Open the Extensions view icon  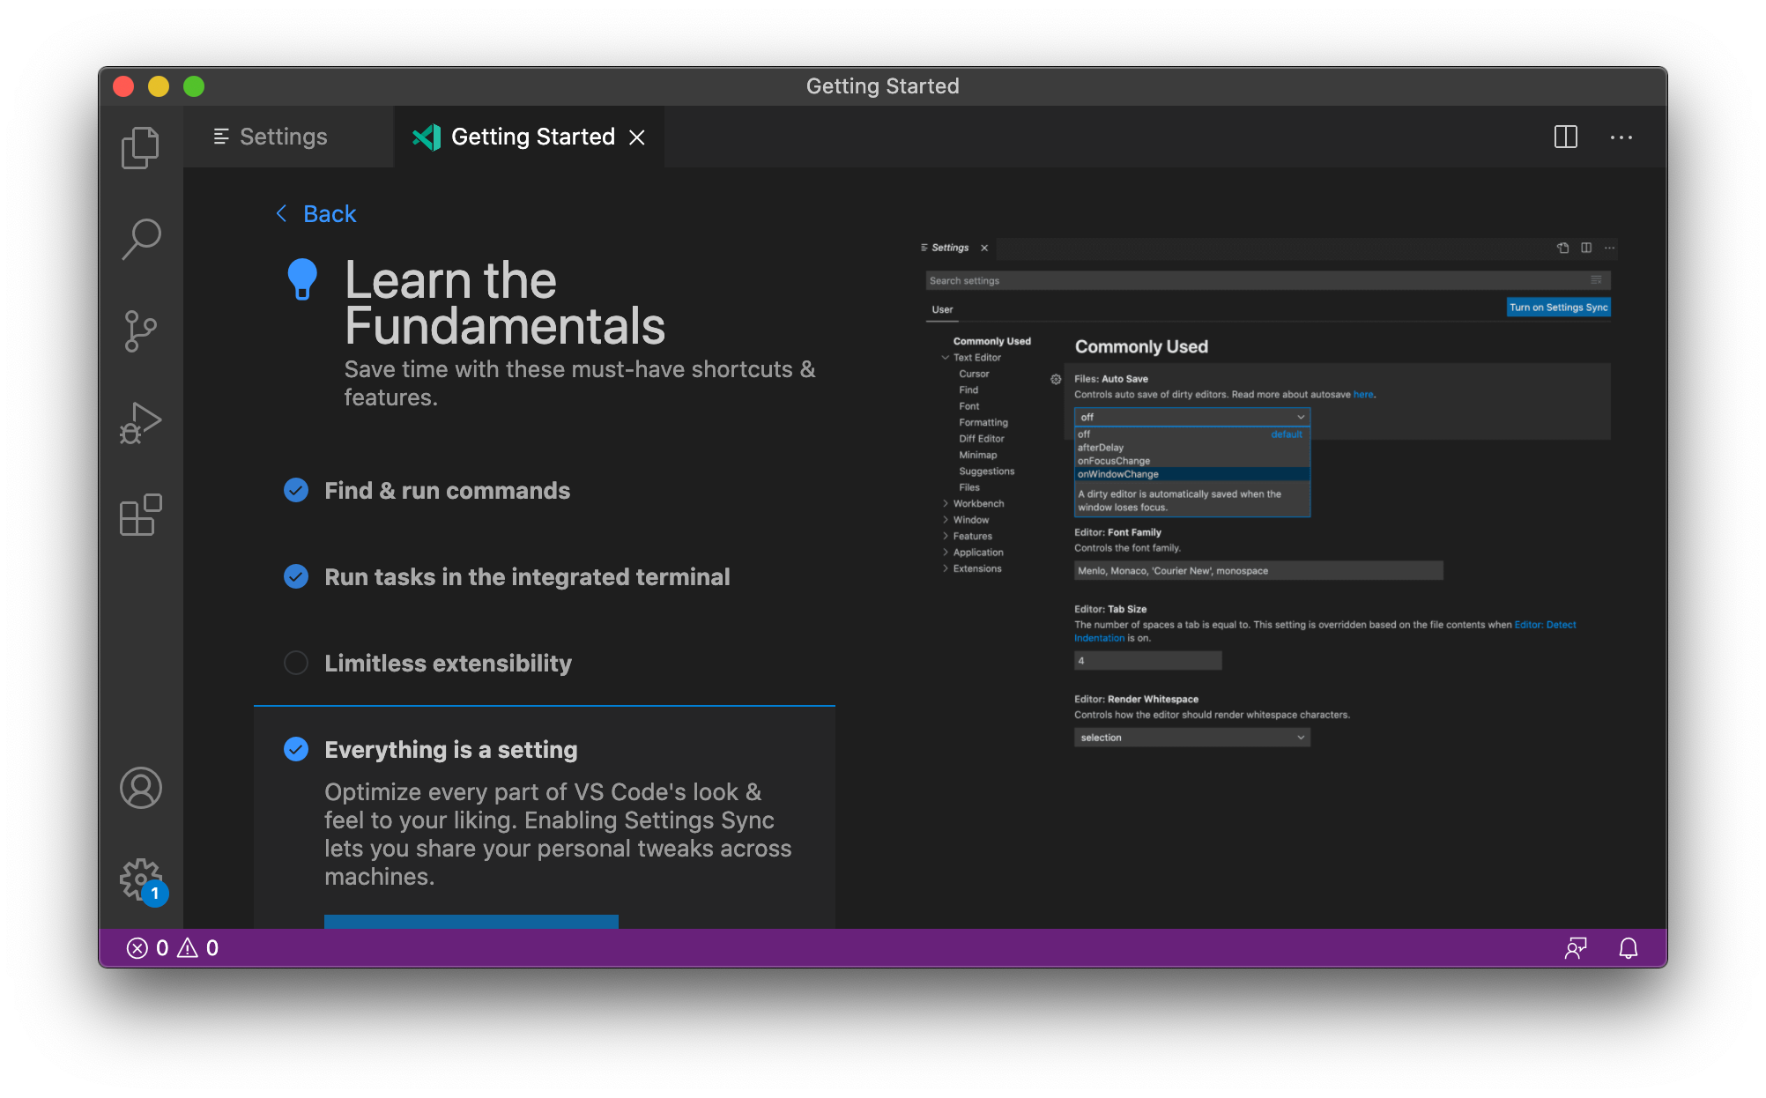tap(141, 515)
